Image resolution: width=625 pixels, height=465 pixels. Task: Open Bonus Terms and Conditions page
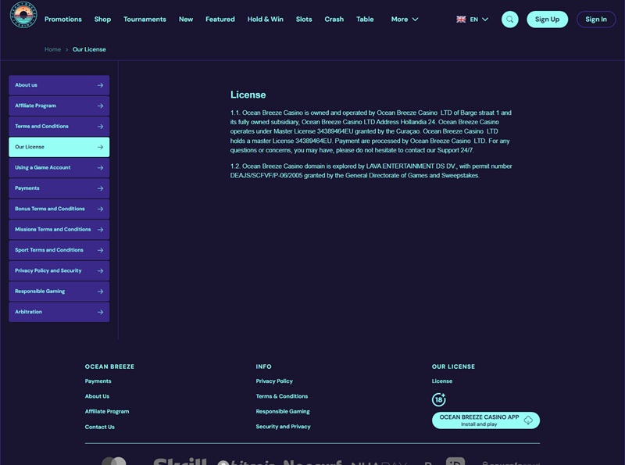click(x=59, y=209)
